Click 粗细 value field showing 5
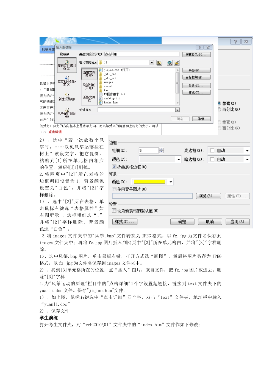The height and width of the screenshot is (369, 261). pos(149,150)
